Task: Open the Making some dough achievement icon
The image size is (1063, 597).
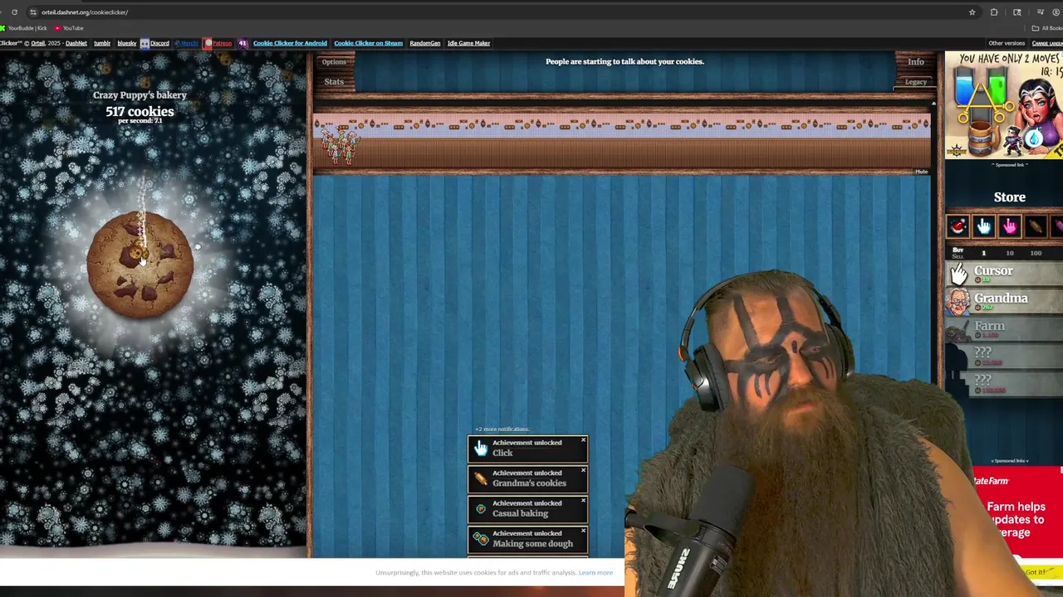Action: click(x=481, y=539)
